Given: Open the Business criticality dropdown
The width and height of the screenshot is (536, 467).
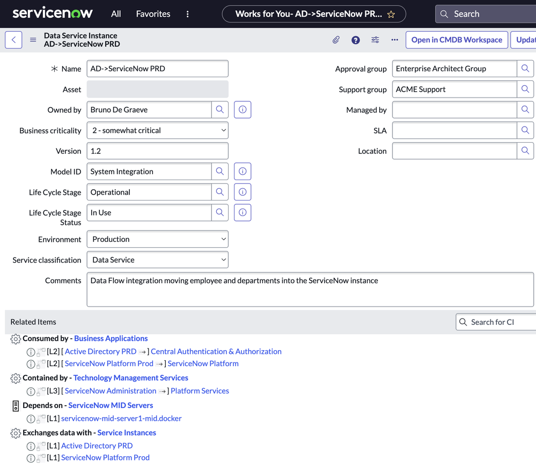Looking at the screenshot, I should coord(157,130).
